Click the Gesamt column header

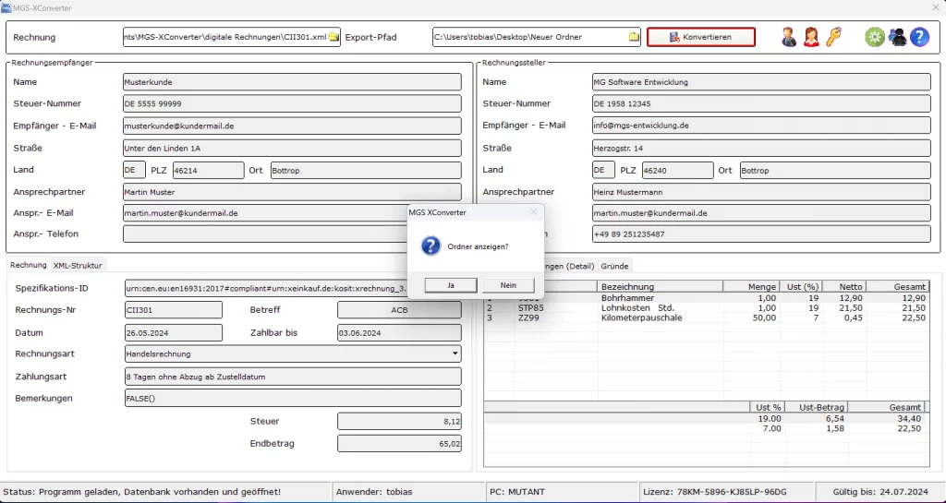click(896, 287)
